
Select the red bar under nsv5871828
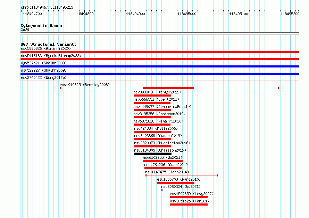click(x=152, y=125)
